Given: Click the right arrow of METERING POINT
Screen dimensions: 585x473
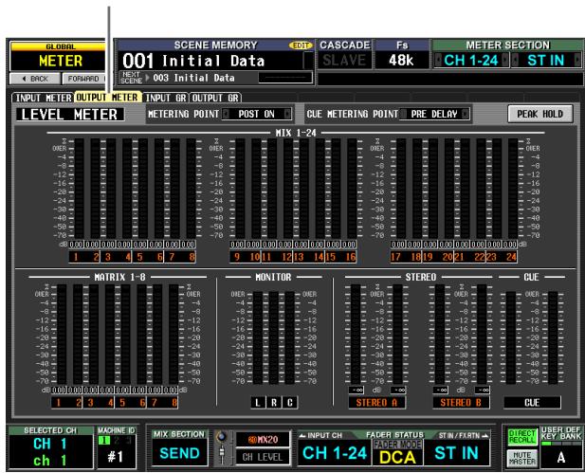Looking at the screenshot, I should click(x=287, y=114).
